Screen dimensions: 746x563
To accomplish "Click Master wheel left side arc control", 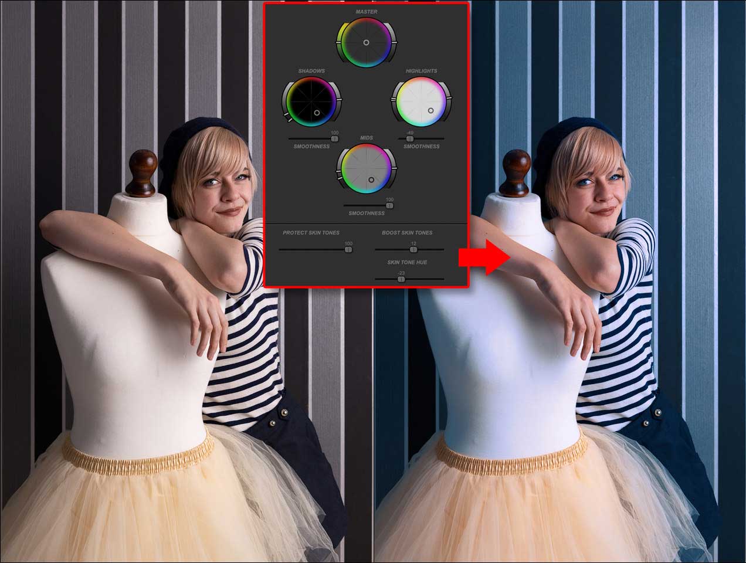I will [338, 42].
